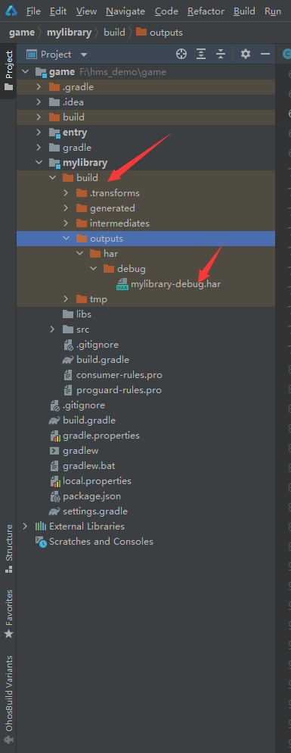Click the External Libraries bar-chart icon
This screenshot has height=753, width=291.
coord(41,526)
